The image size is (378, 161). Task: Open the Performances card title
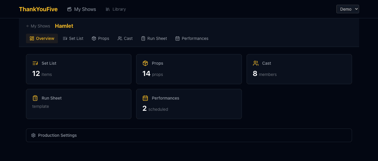(166, 98)
